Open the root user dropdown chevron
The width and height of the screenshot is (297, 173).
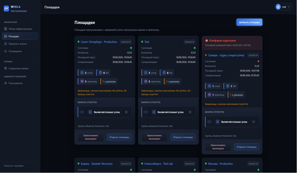tap(289, 7)
